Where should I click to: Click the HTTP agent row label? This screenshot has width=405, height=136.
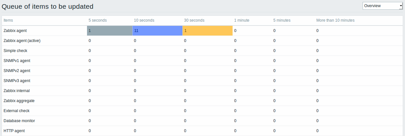pos(14,131)
